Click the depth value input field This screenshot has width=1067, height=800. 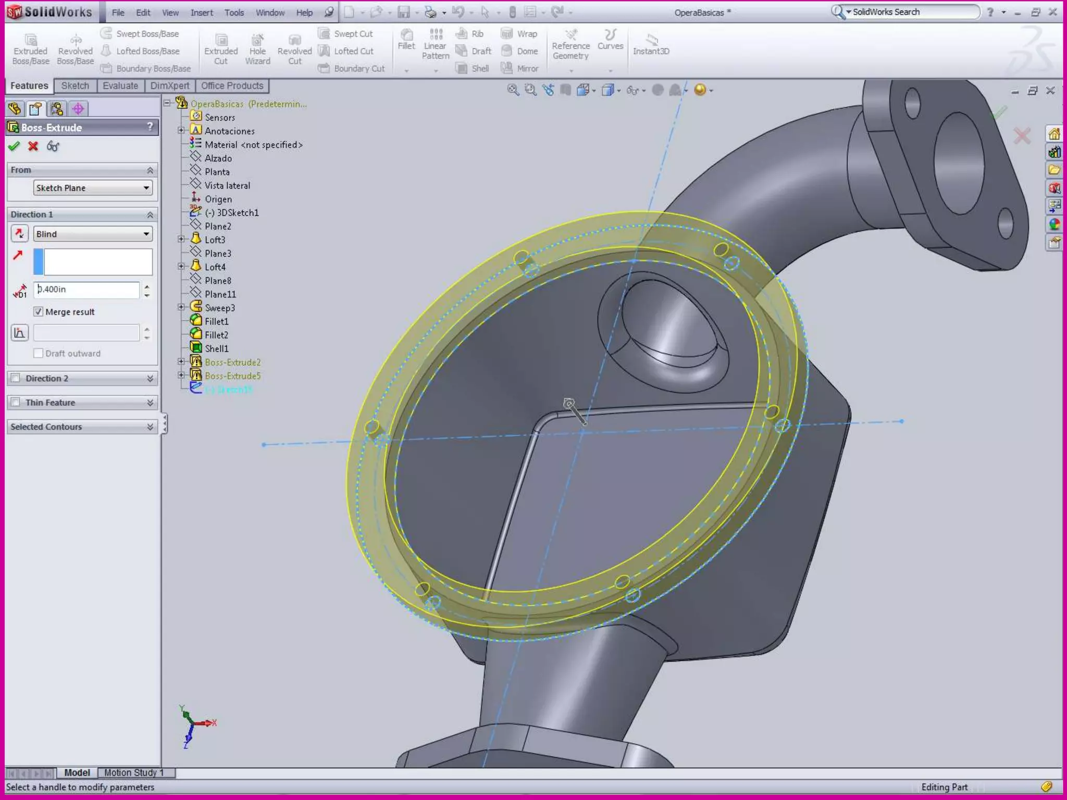(86, 290)
